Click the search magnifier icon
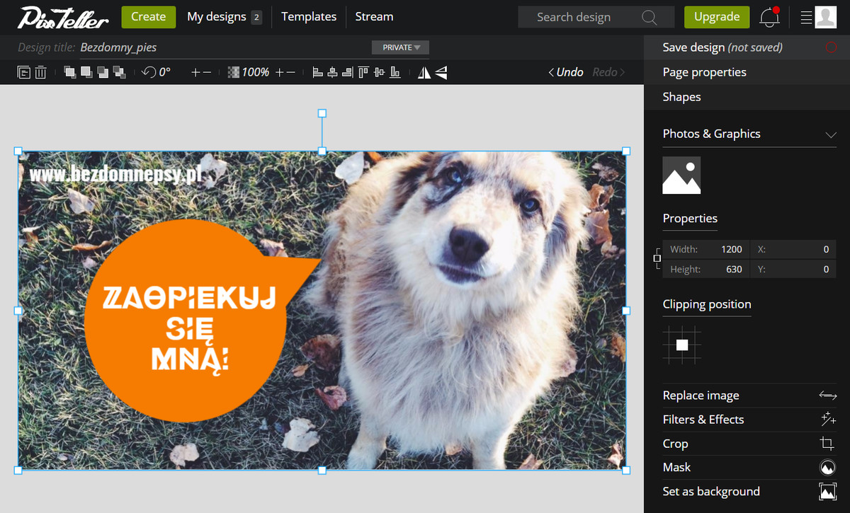This screenshot has height=513, width=850. [650, 17]
